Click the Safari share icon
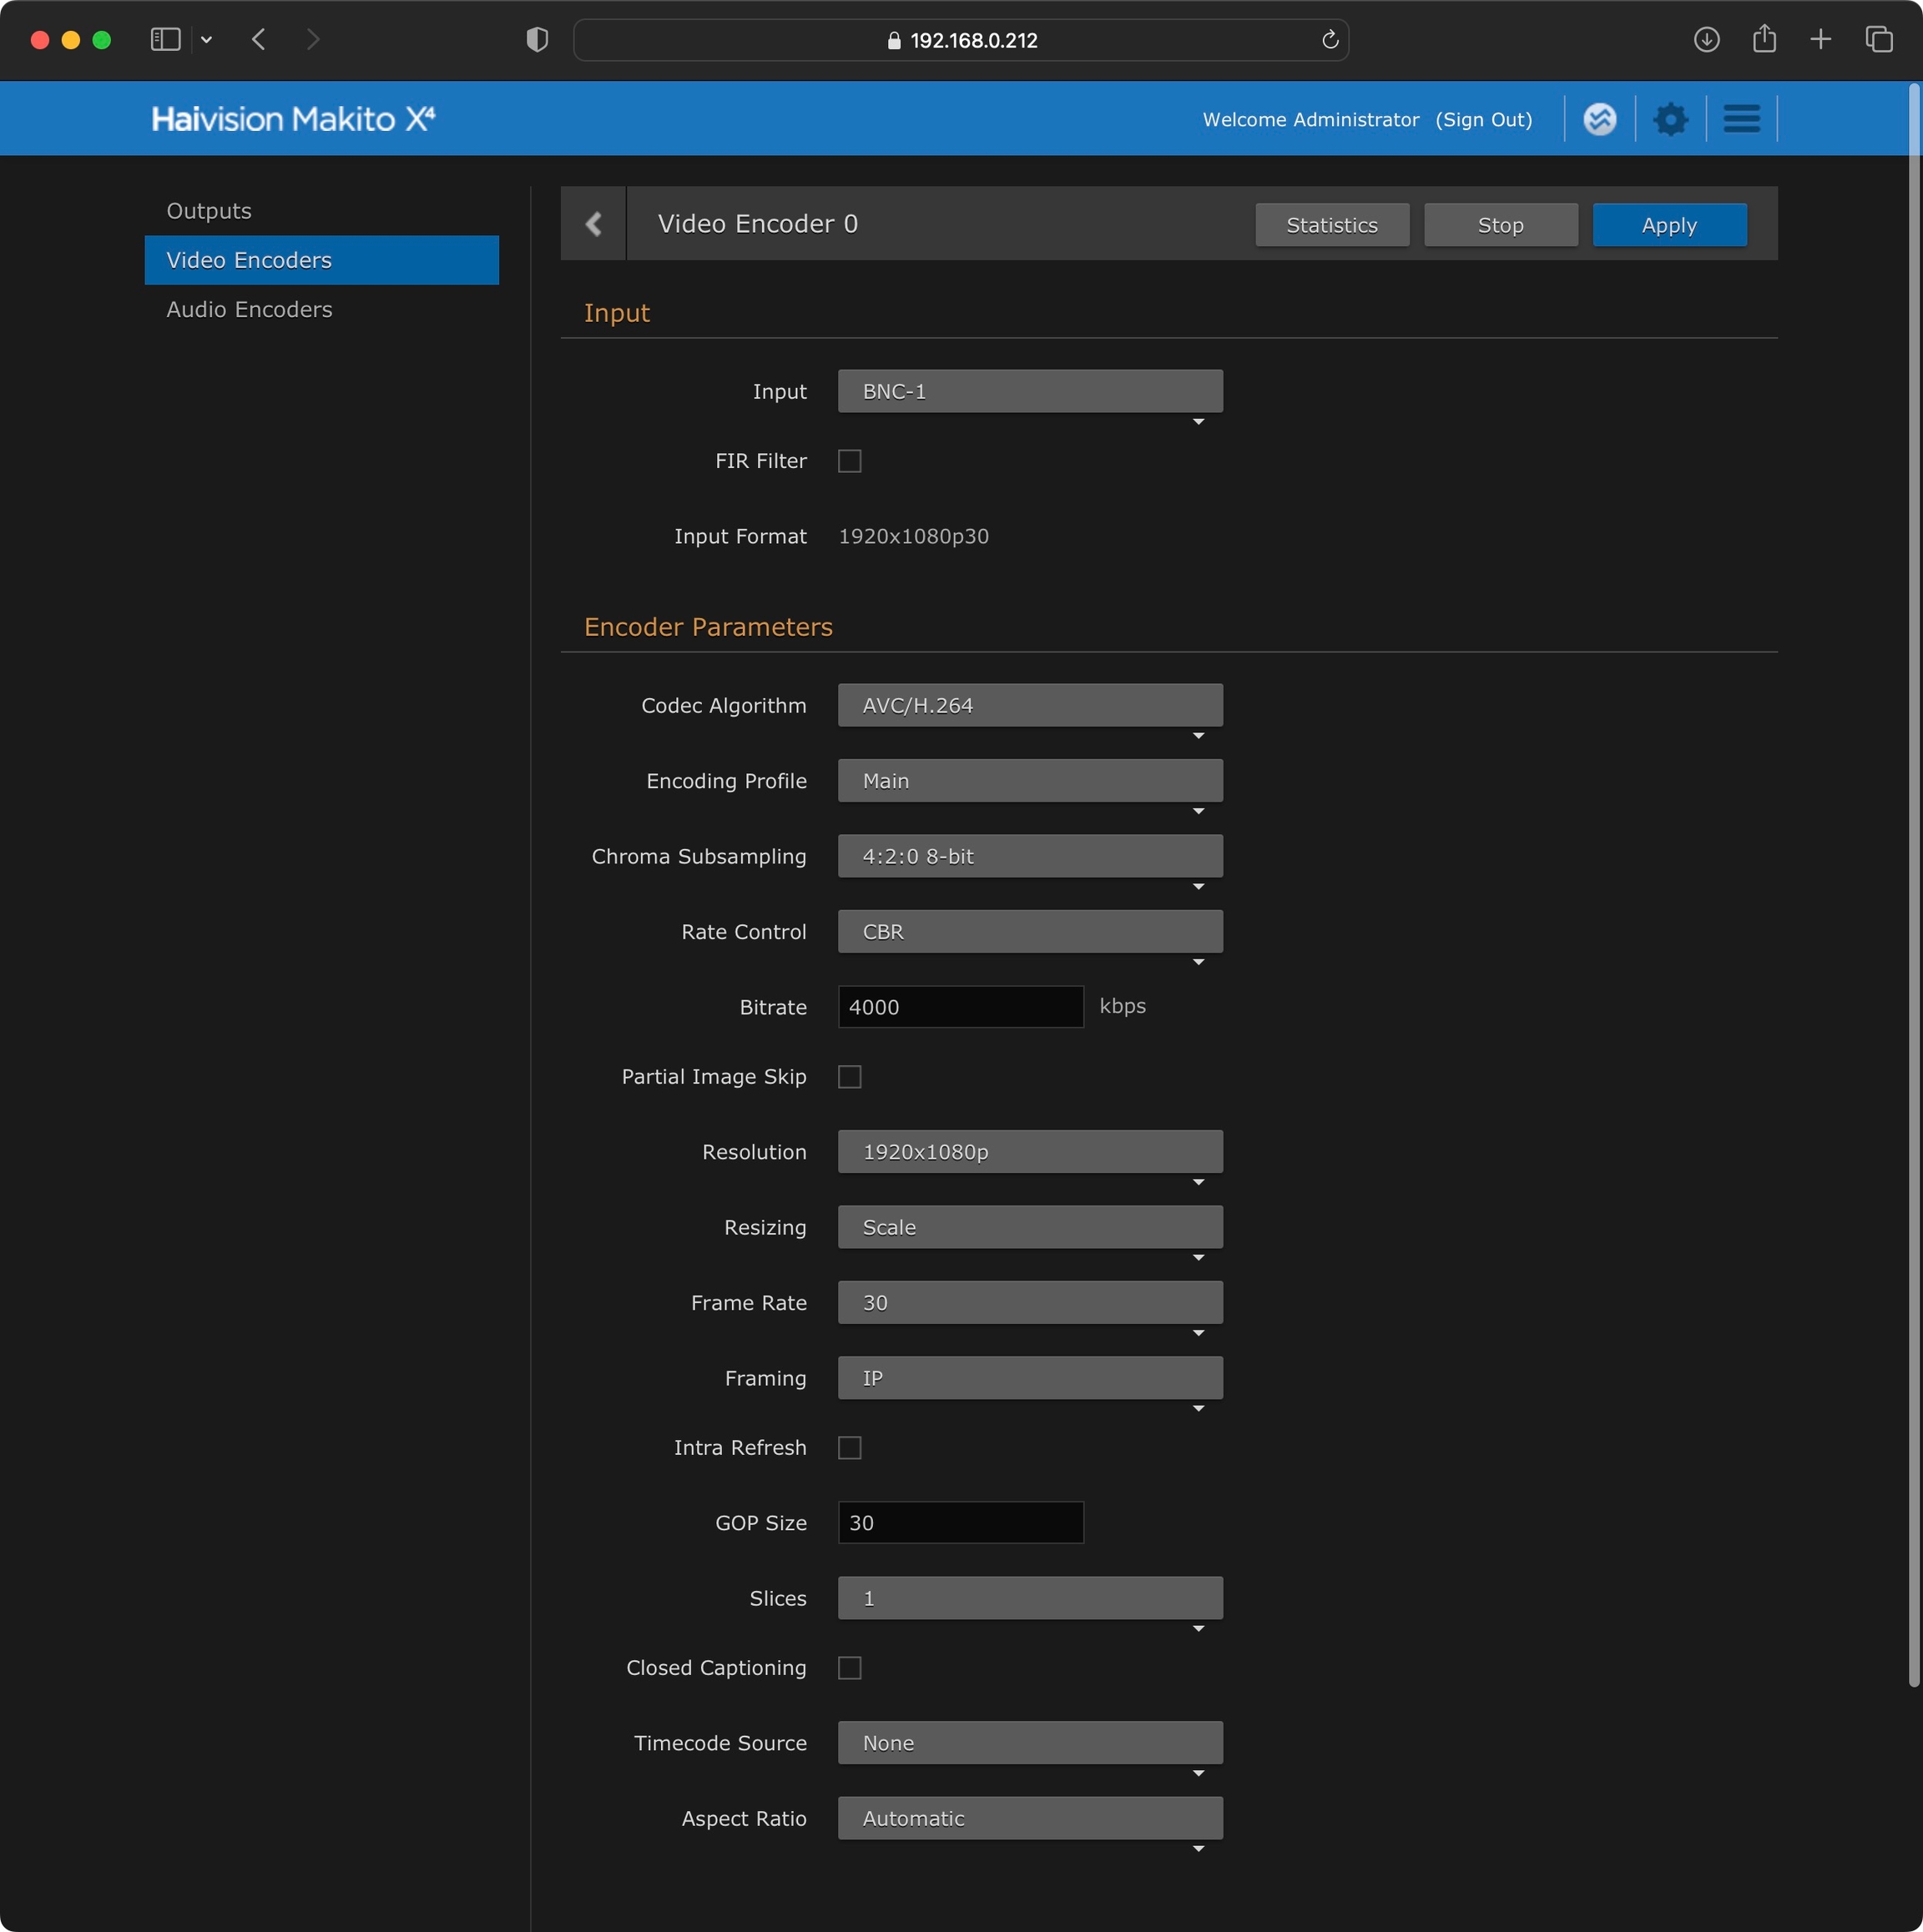 point(1764,40)
